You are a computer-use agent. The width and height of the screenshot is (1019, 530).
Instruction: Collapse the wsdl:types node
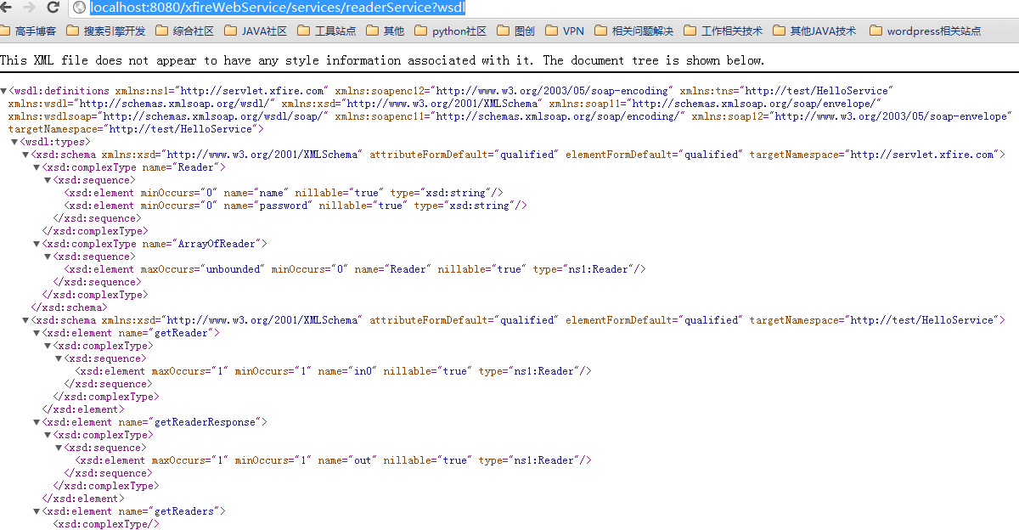(14, 142)
